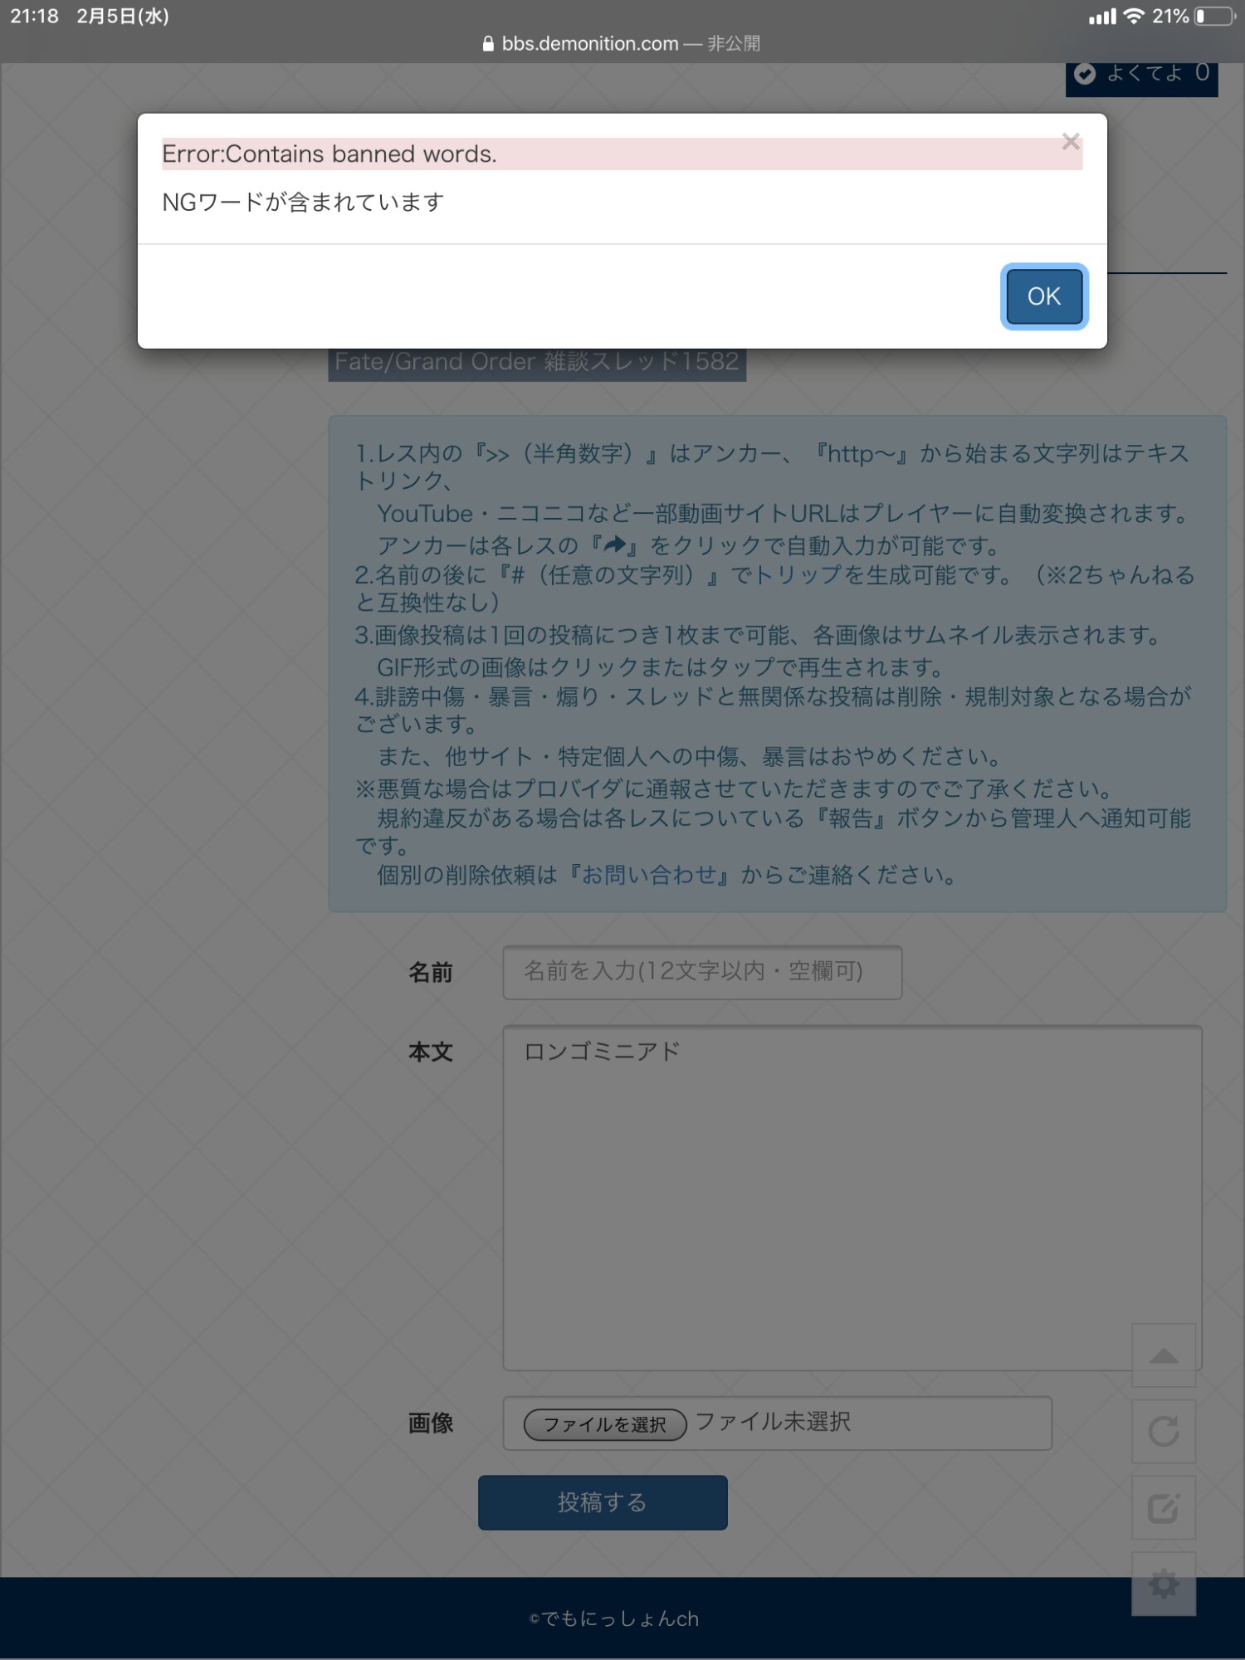
Task: Click the pink error message banner
Action: point(621,154)
